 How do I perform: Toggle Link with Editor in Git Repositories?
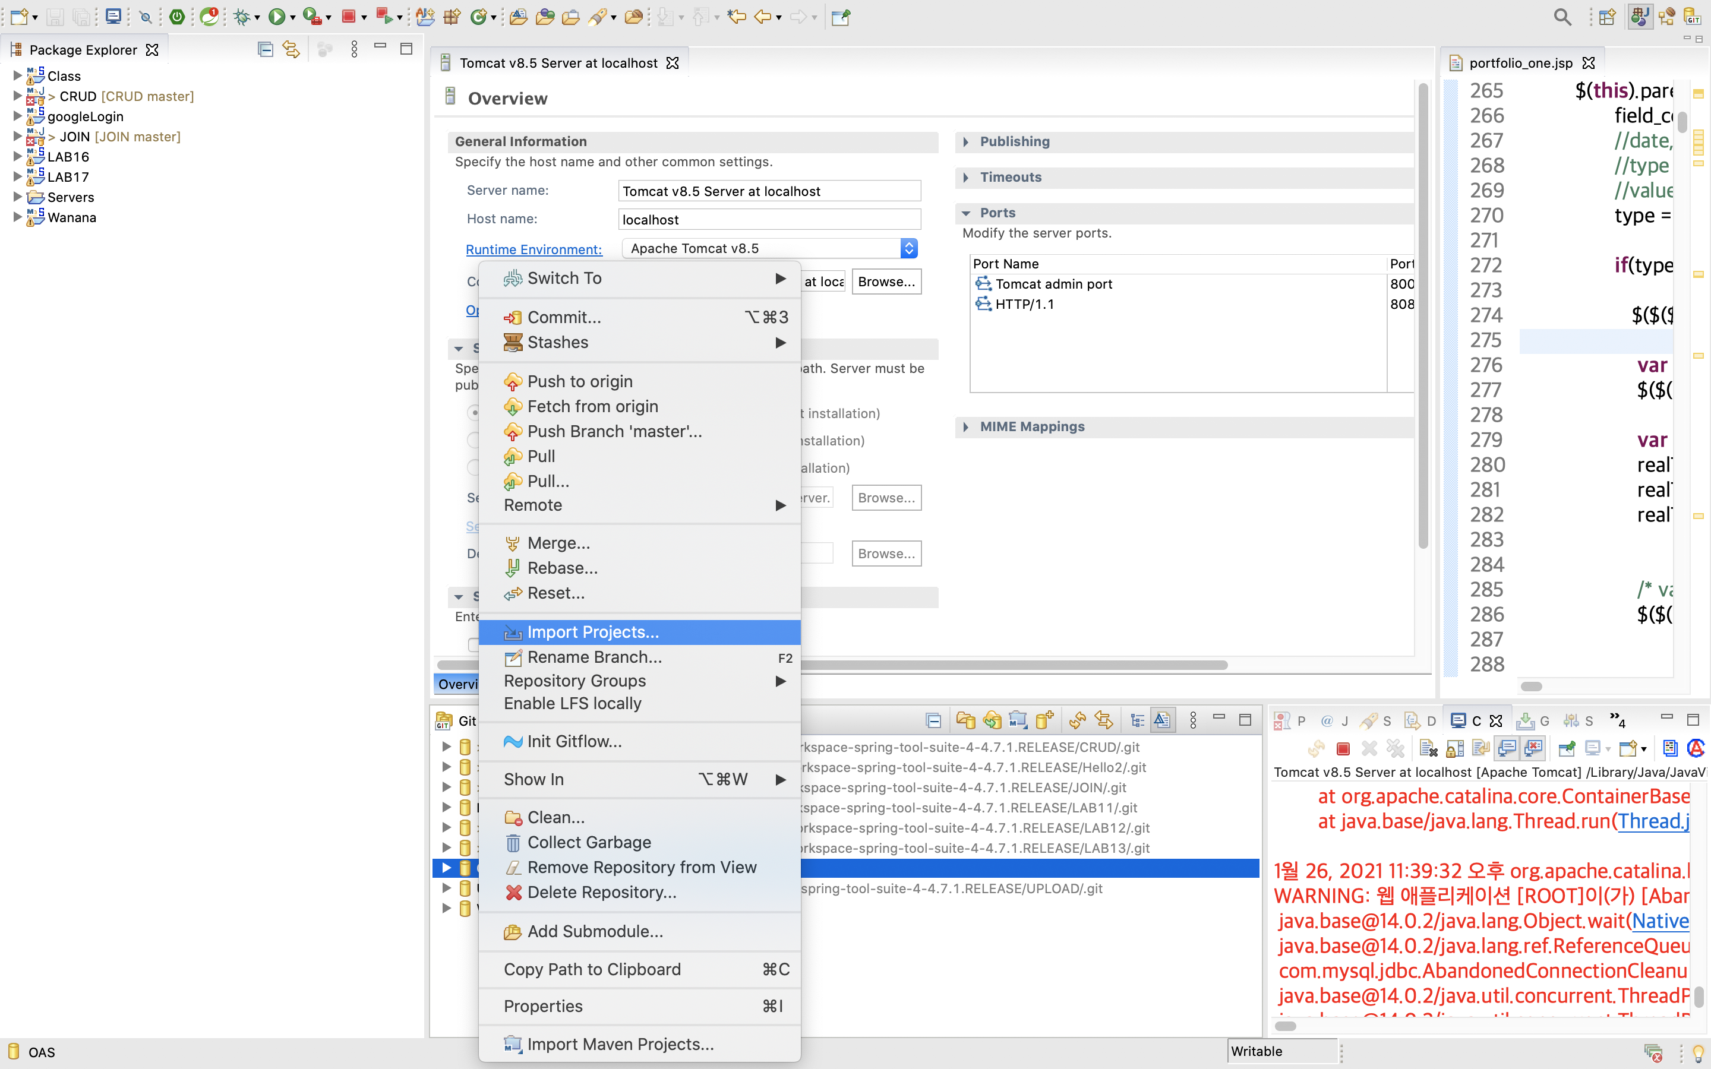[1104, 720]
